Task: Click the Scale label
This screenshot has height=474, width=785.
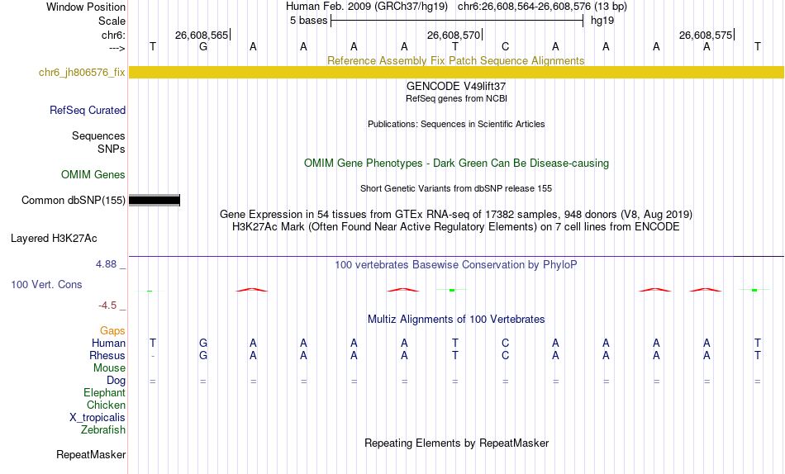Action: click(112, 21)
